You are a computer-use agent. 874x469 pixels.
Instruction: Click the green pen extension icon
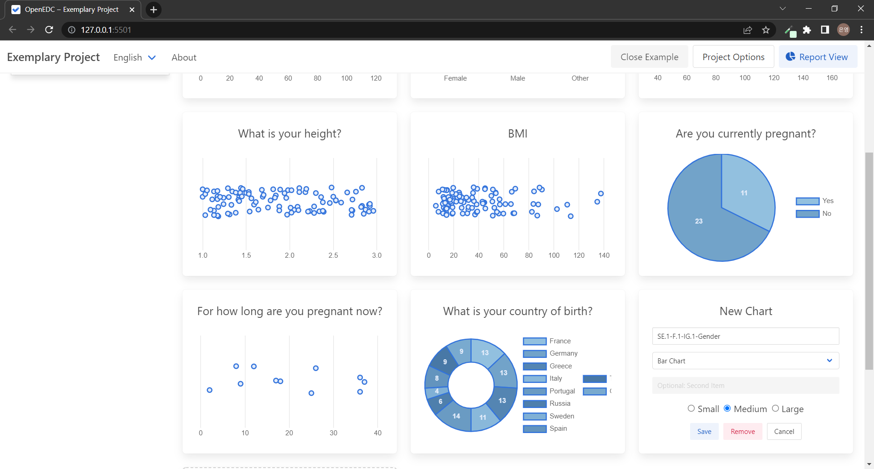pyautogui.click(x=790, y=31)
